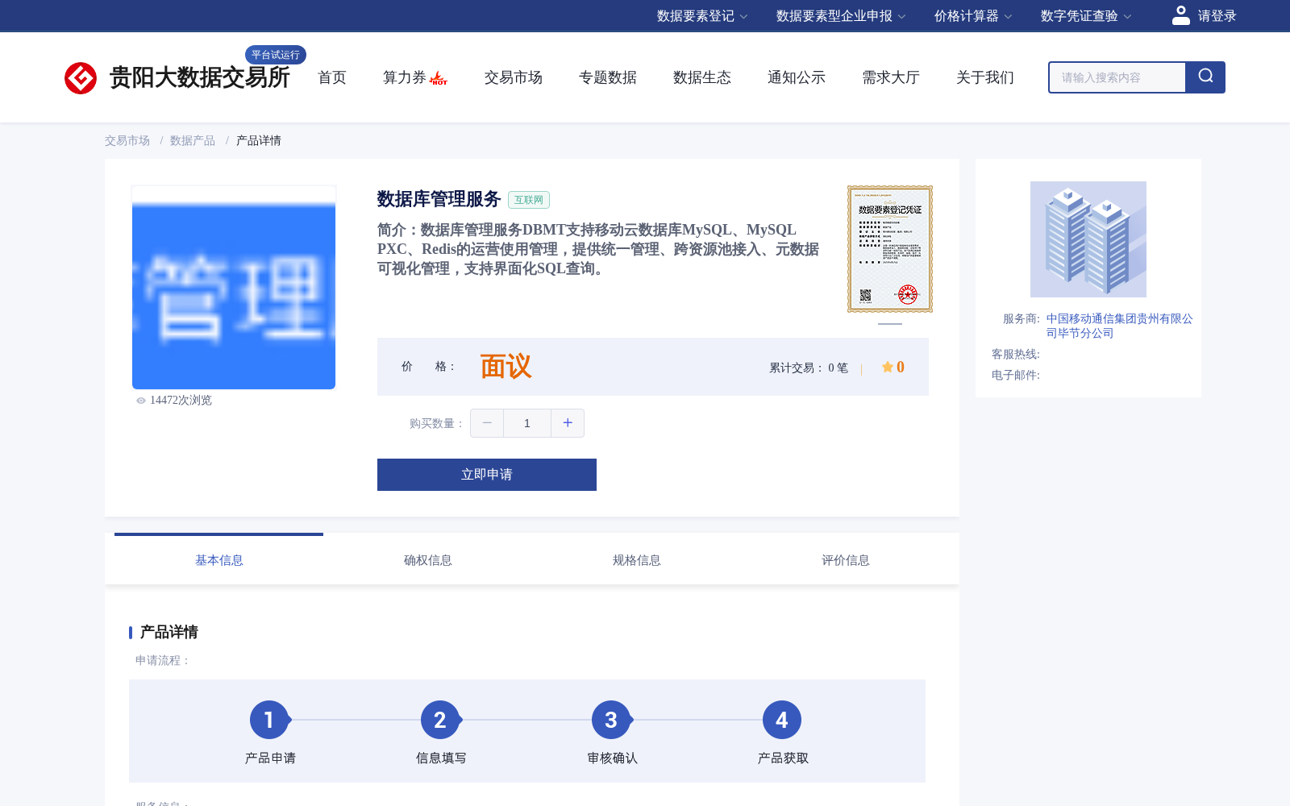Click the eye view count icon

141,401
